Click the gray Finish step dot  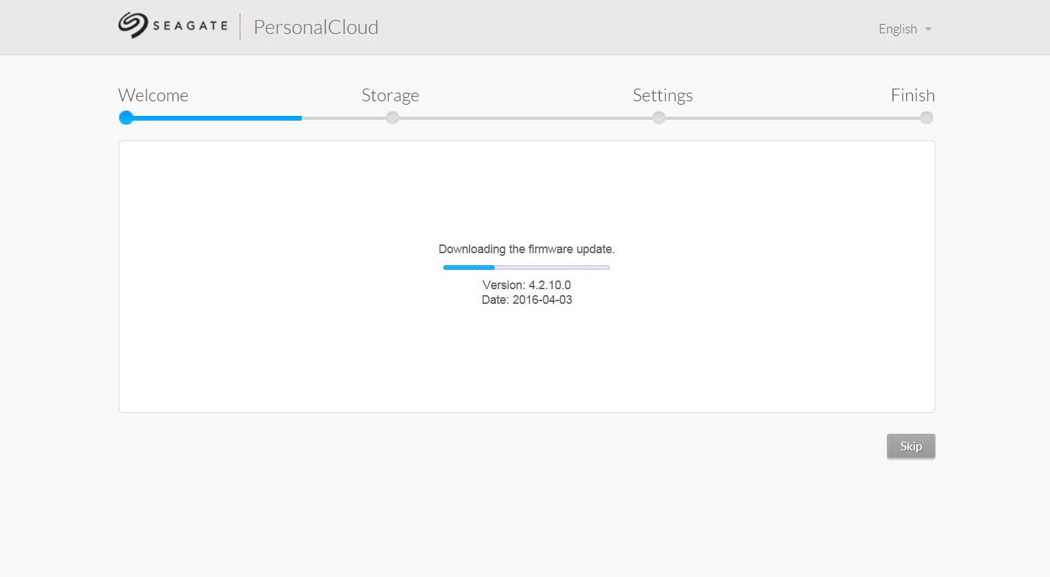coord(926,118)
